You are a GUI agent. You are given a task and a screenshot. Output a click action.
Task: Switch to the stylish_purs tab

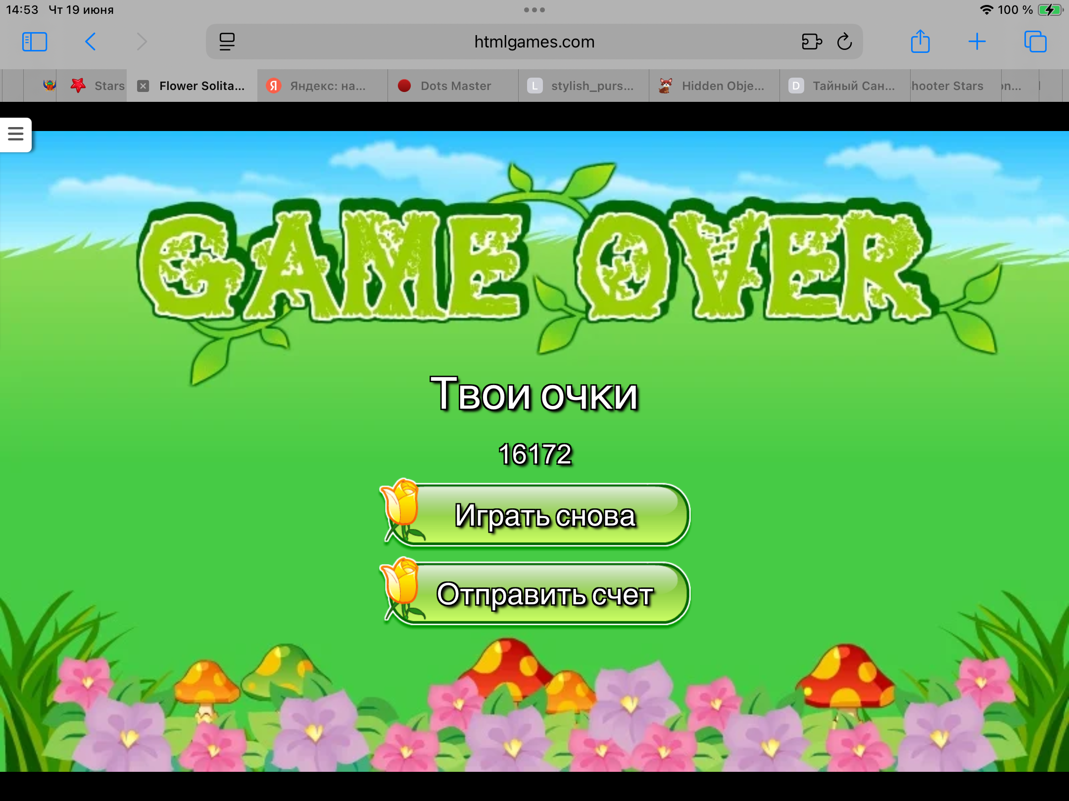[584, 86]
